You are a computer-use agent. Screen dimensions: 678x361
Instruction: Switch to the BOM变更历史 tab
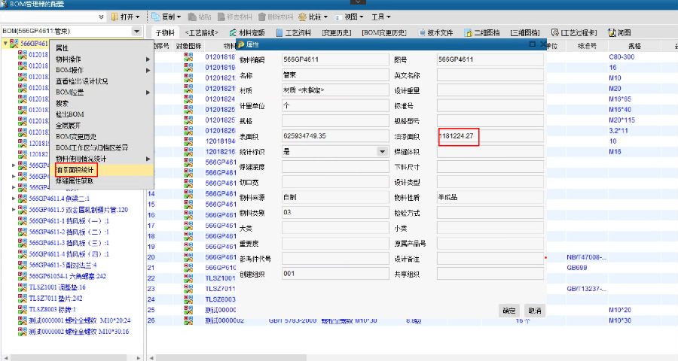[384, 33]
